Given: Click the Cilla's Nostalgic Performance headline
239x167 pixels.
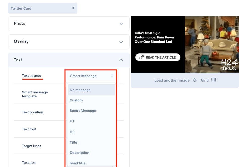Looking at the screenshot, I should [x=154, y=37].
